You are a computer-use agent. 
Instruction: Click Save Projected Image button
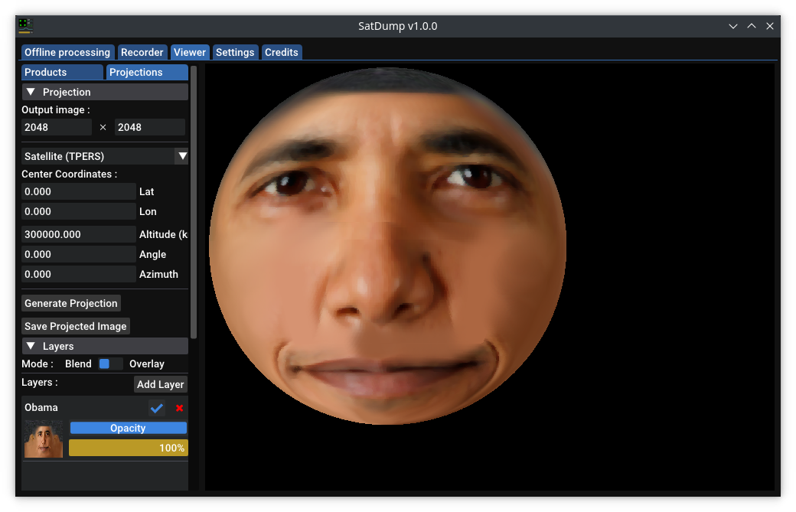tap(76, 326)
